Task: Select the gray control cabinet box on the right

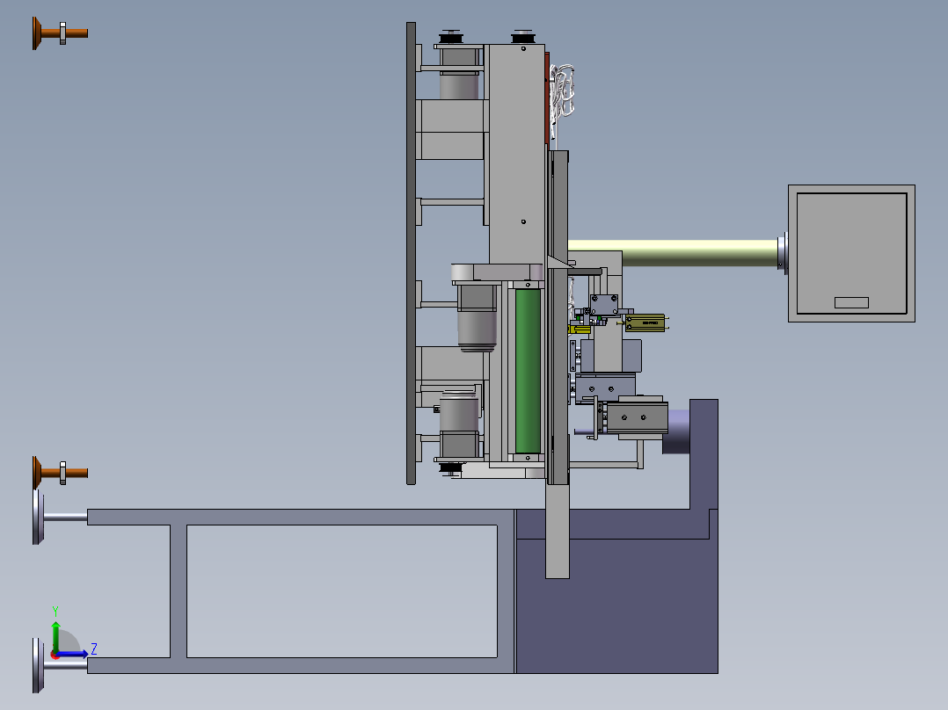Action: pos(851,253)
